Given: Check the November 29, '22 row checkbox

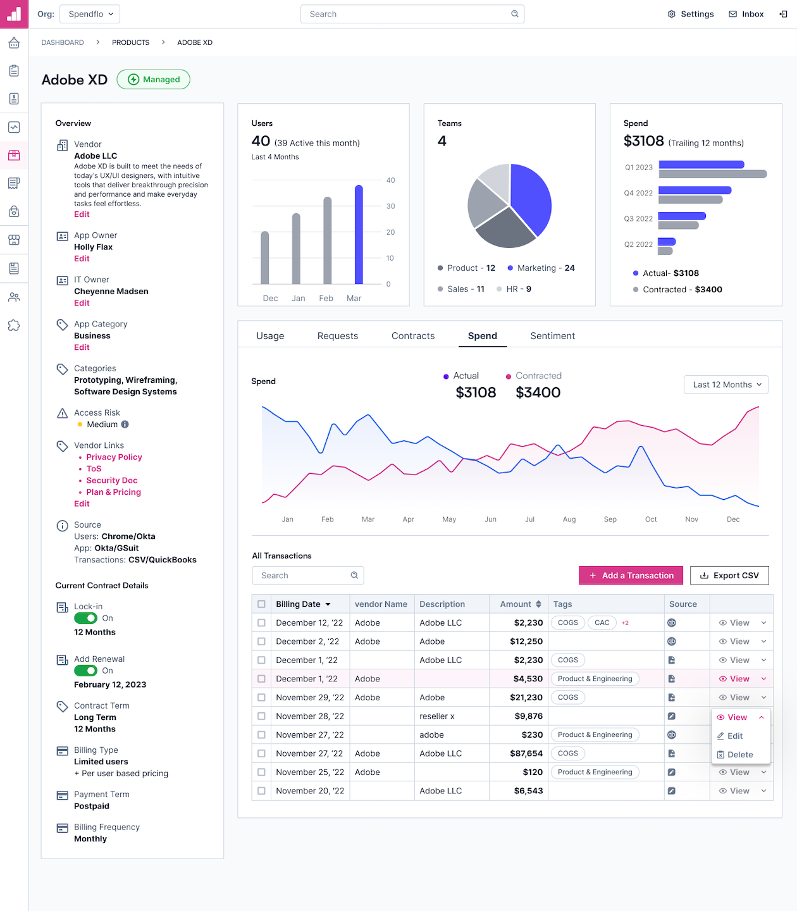Looking at the screenshot, I should [x=261, y=697].
